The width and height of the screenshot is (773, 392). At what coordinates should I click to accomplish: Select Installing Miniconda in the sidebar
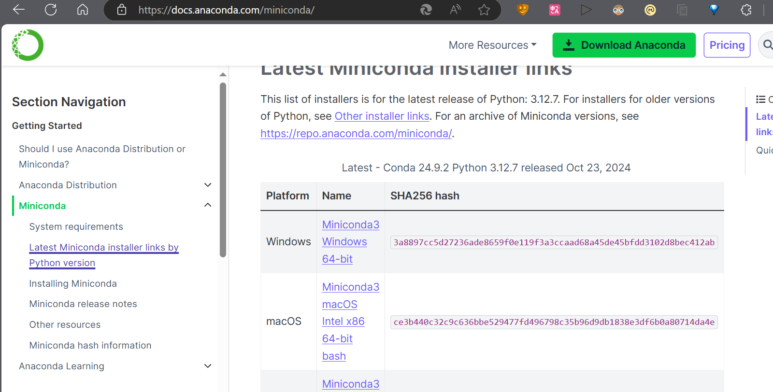click(73, 283)
